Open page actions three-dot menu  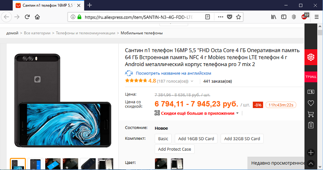click(x=220, y=17)
